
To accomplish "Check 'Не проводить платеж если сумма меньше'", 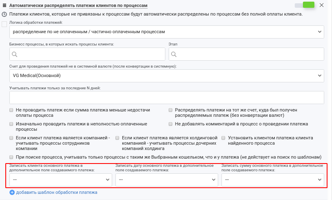I will [11, 110].
